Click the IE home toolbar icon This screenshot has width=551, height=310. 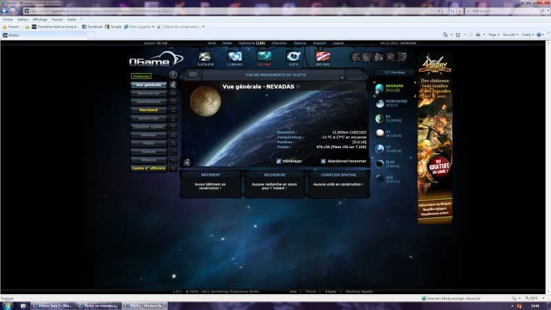pos(445,35)
